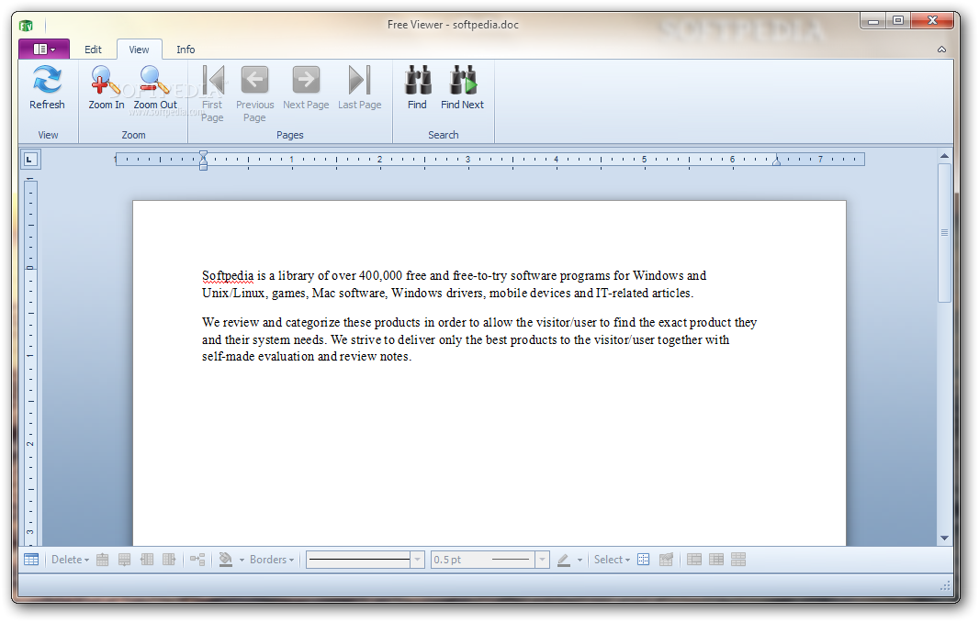Click the Free Viewer app icon in title bar
This screenshot has height=622, width=979.
(26, 26)
